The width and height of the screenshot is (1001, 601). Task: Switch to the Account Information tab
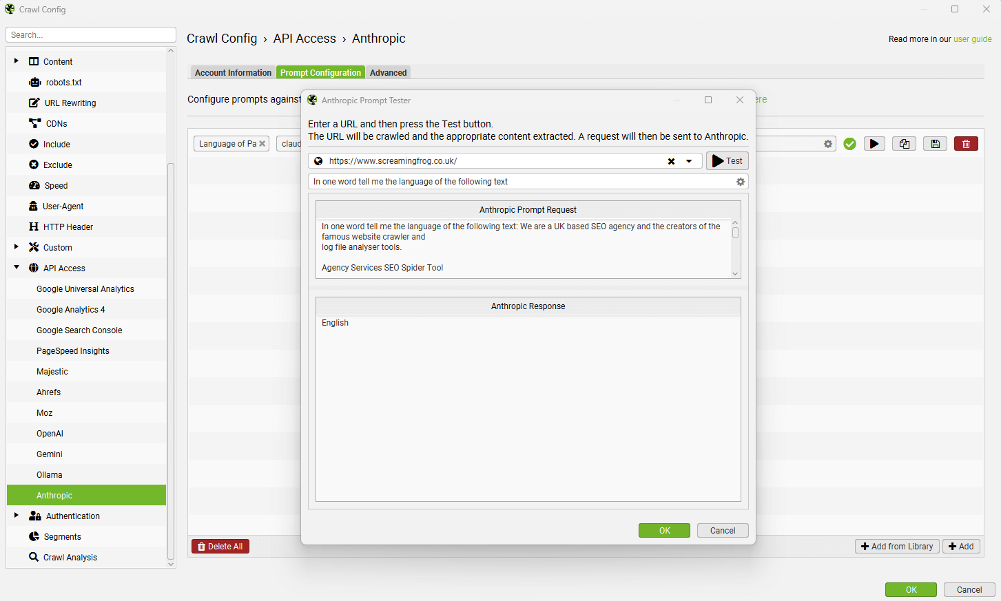click(x=233, y=73)
